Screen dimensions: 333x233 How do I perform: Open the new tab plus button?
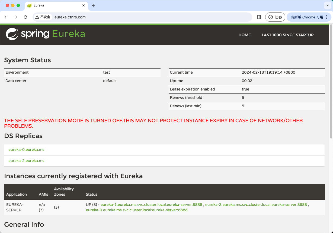pyautogui.click(x=93, y=5)
